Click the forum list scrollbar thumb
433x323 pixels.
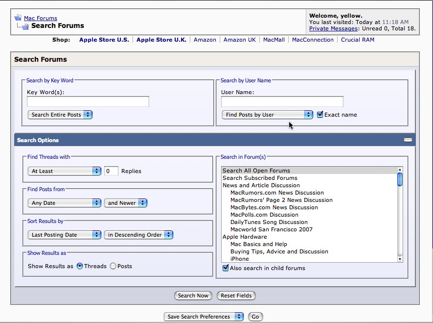(x=400, y=179)
